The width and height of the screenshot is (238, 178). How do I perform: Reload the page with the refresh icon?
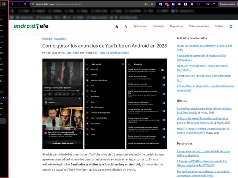tap(25, 4)
